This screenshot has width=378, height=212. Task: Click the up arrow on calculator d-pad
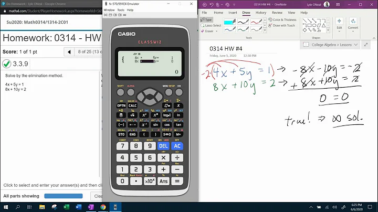150,91
